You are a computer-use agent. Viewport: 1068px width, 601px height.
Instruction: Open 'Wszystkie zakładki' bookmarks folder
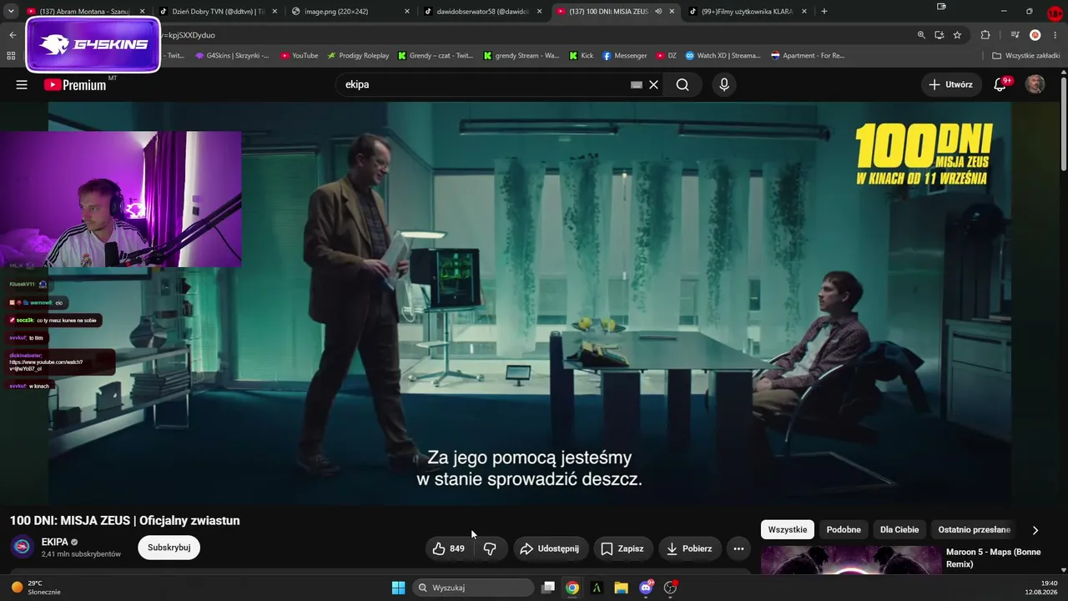[x=1025, y=56]
